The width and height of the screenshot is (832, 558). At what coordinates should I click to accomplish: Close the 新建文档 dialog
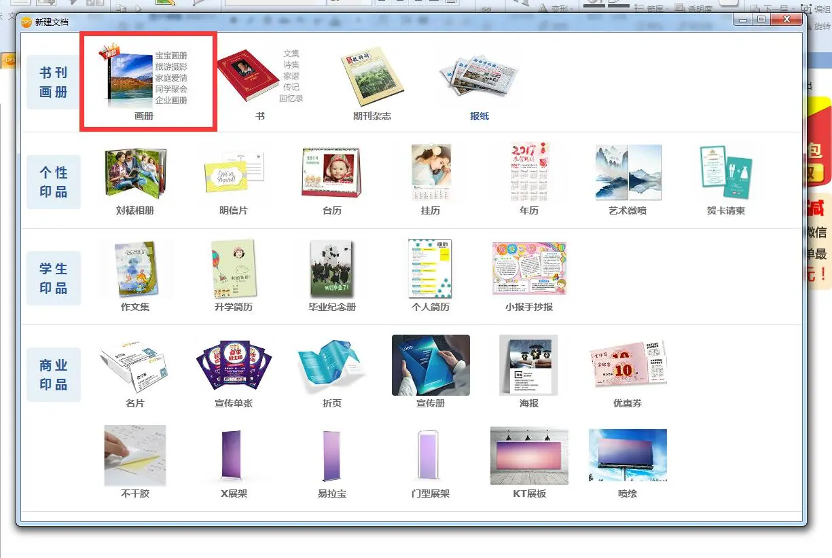(x=786, y=20)
